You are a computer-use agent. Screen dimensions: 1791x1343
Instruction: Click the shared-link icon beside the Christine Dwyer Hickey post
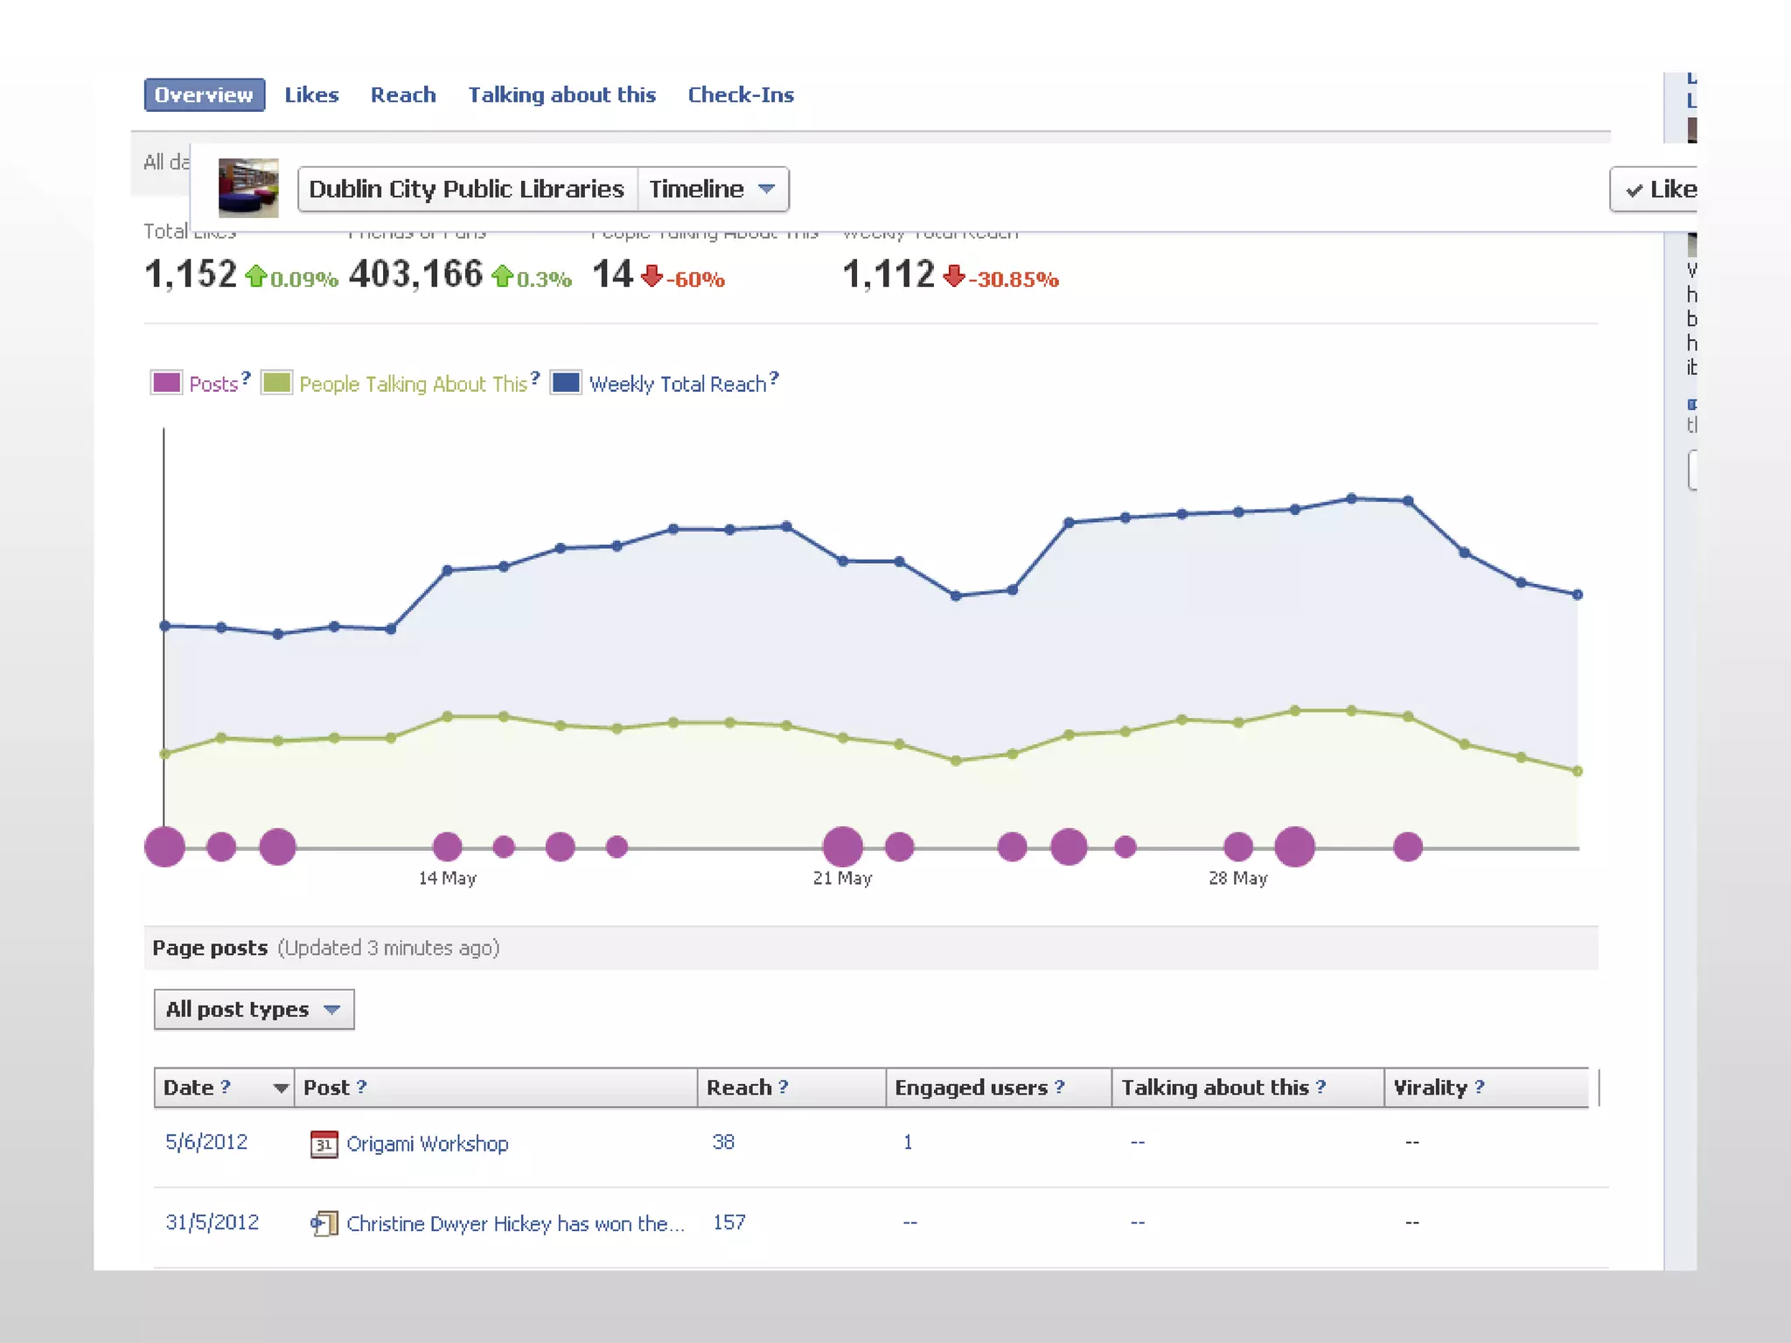tap(324, 1223)
